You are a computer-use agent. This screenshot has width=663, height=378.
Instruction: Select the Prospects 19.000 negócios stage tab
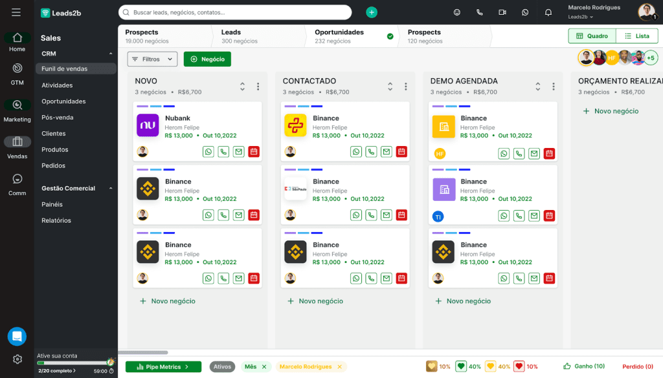click(x=165, y=36)
